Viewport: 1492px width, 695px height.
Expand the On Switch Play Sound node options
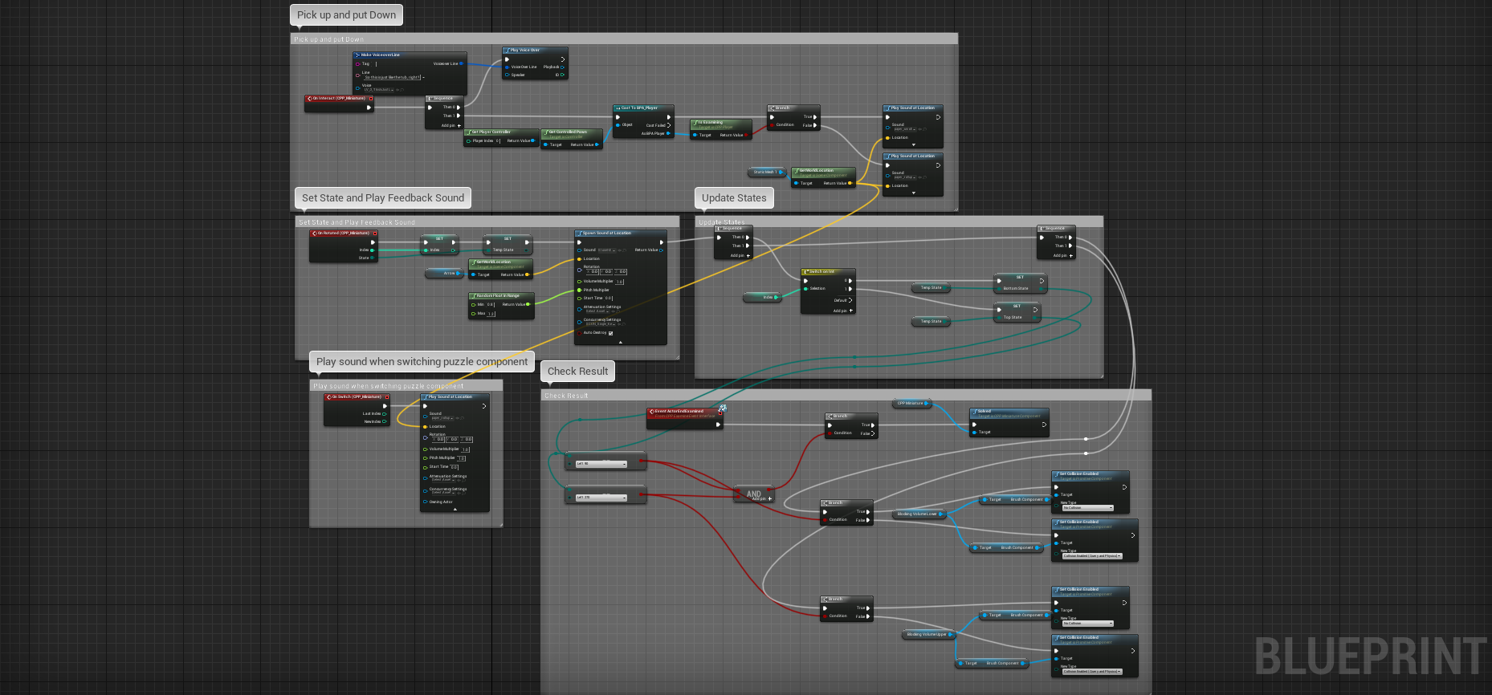(x=455, y=509)
